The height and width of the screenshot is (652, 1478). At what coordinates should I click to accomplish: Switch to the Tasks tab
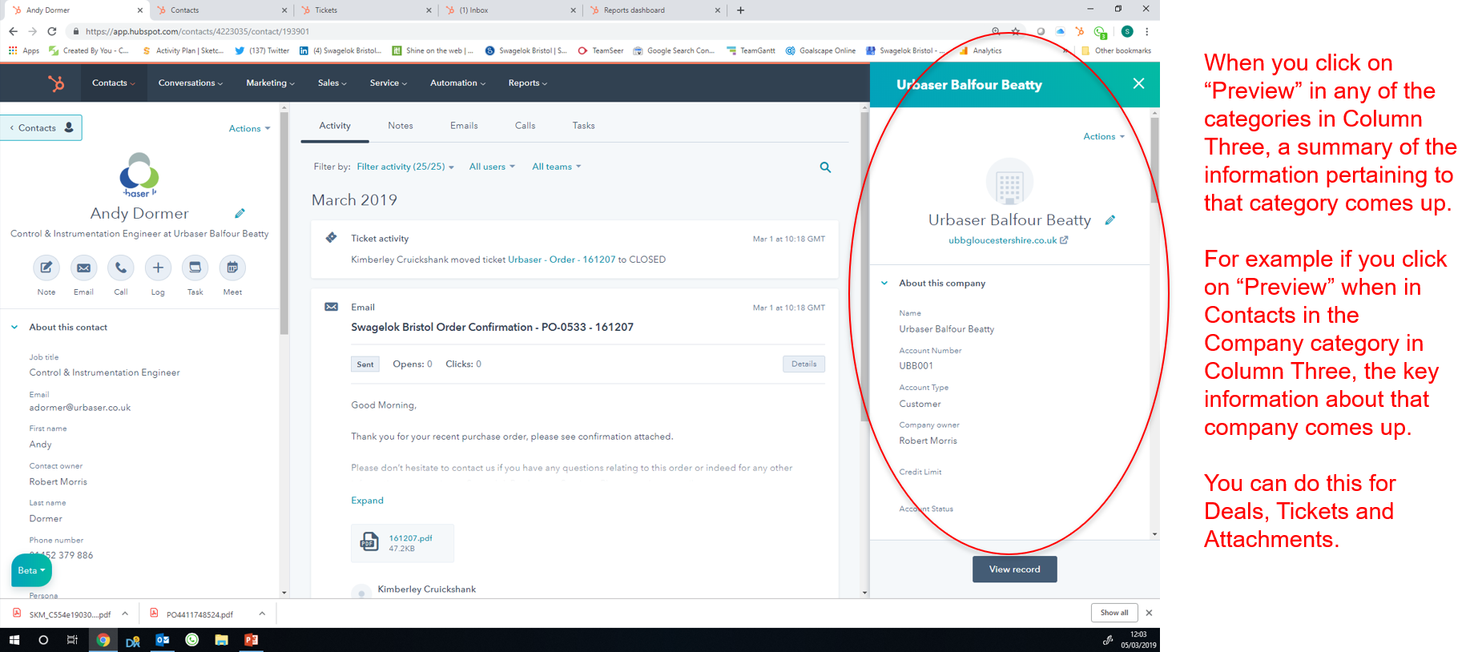(583, 126)
